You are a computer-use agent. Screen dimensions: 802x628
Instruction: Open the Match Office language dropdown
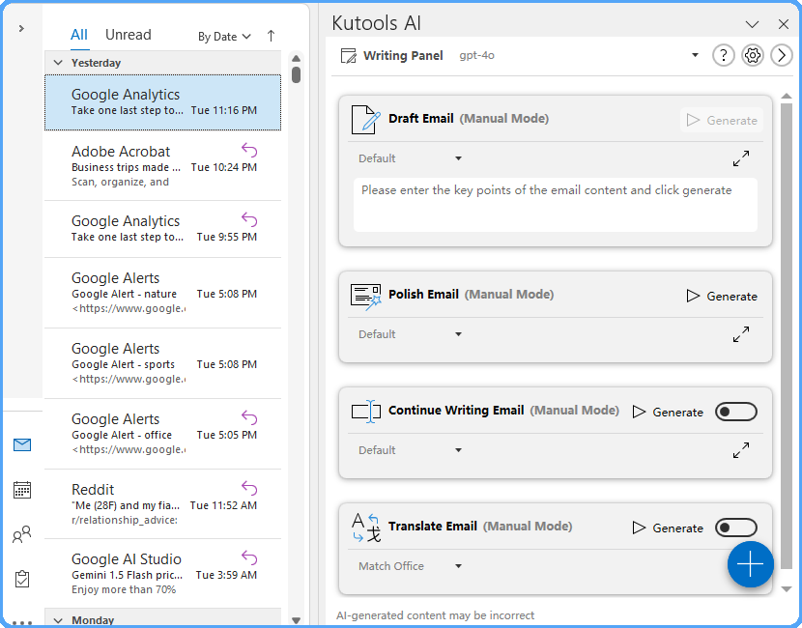click(409, 566)
